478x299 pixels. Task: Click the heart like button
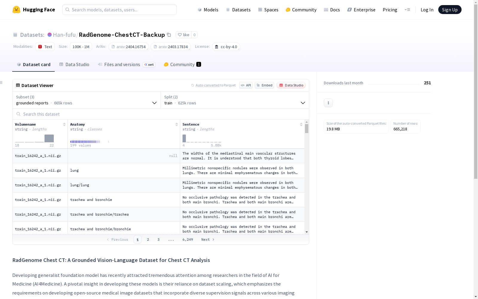(183, 35)
